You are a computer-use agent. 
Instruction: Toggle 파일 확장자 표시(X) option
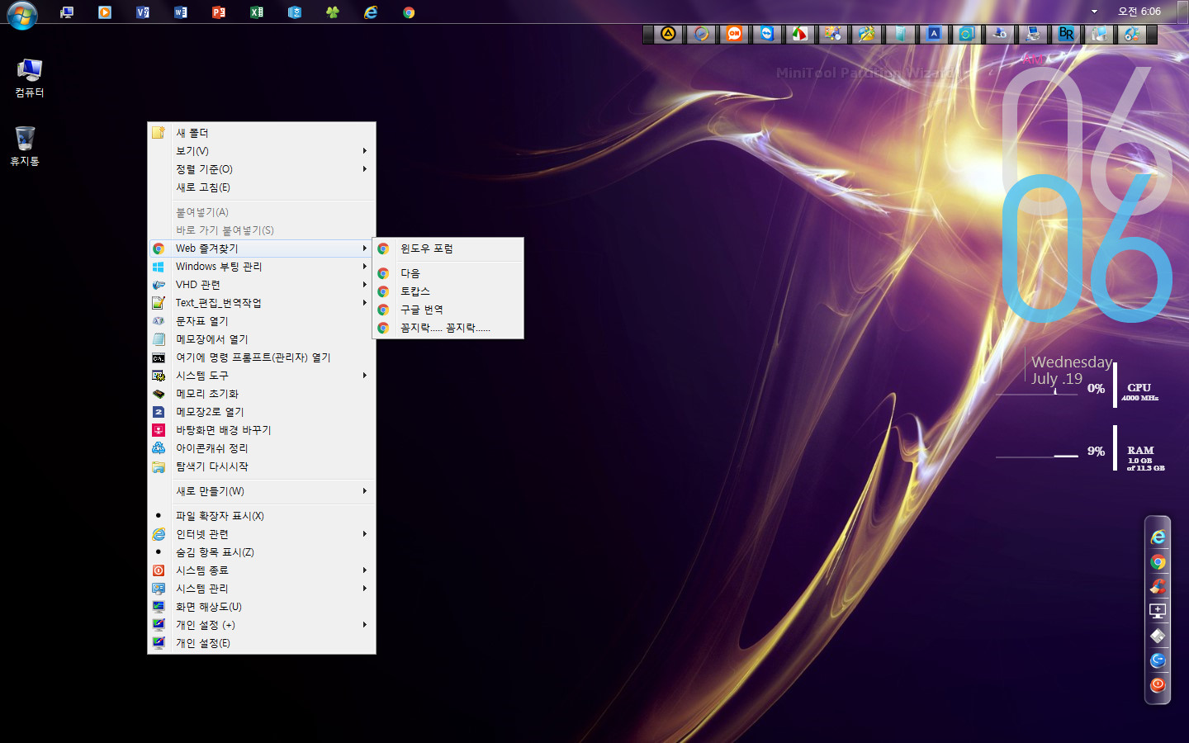point(262,516)
